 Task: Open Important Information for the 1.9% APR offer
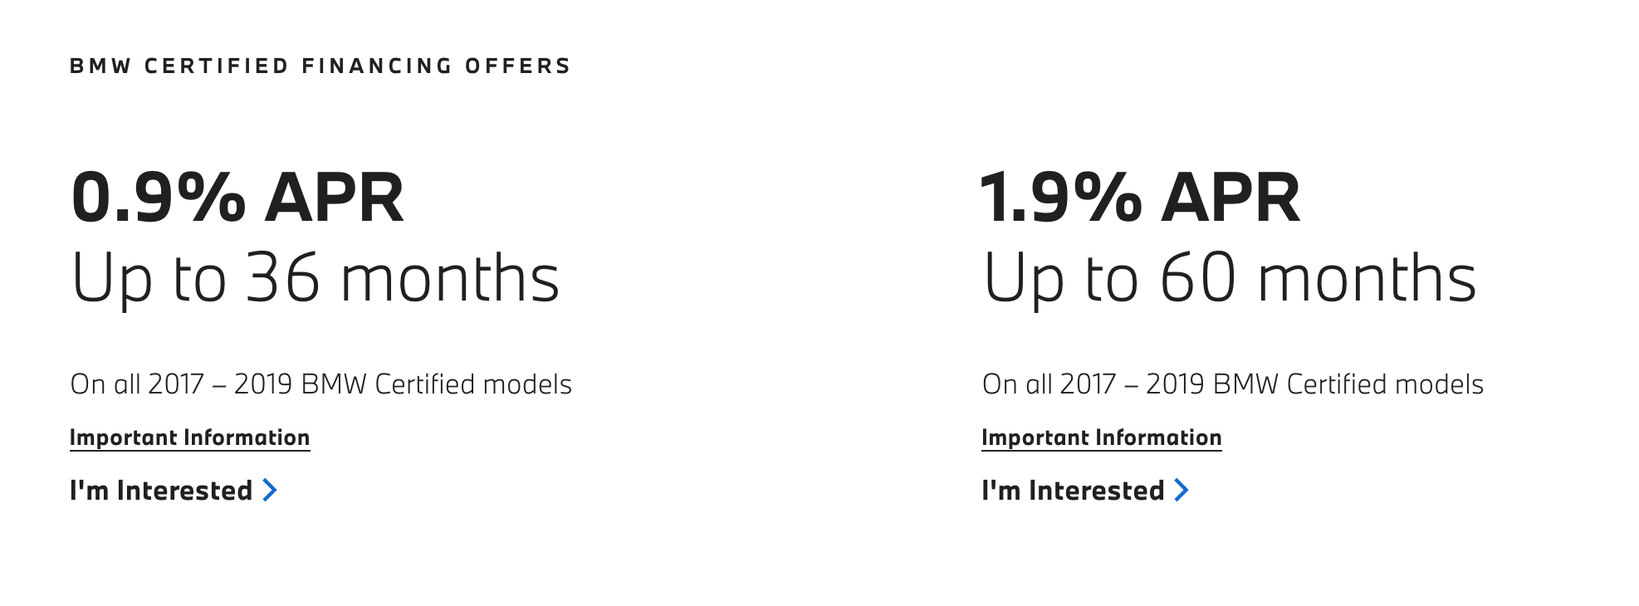tap(1102, 437)
